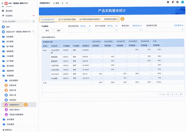The width and height of the screenshot is (186, 132).
Task: Open the 是否完成采购 condition dropdown
Action: pyautogui.click(x=85, y=26)
